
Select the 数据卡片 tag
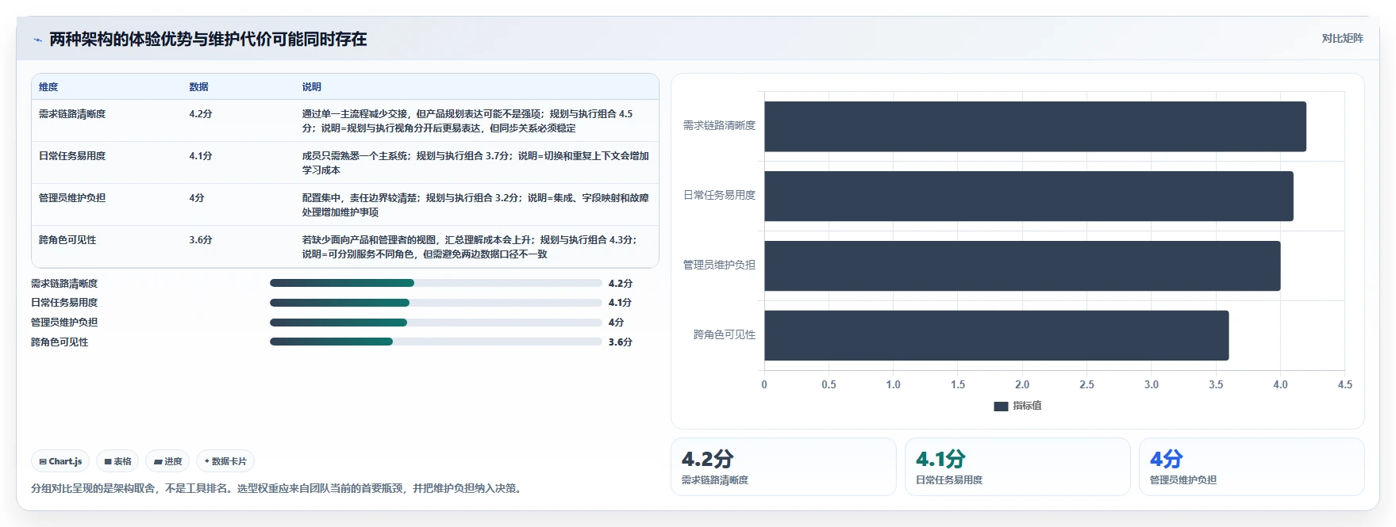click(225, 461)
